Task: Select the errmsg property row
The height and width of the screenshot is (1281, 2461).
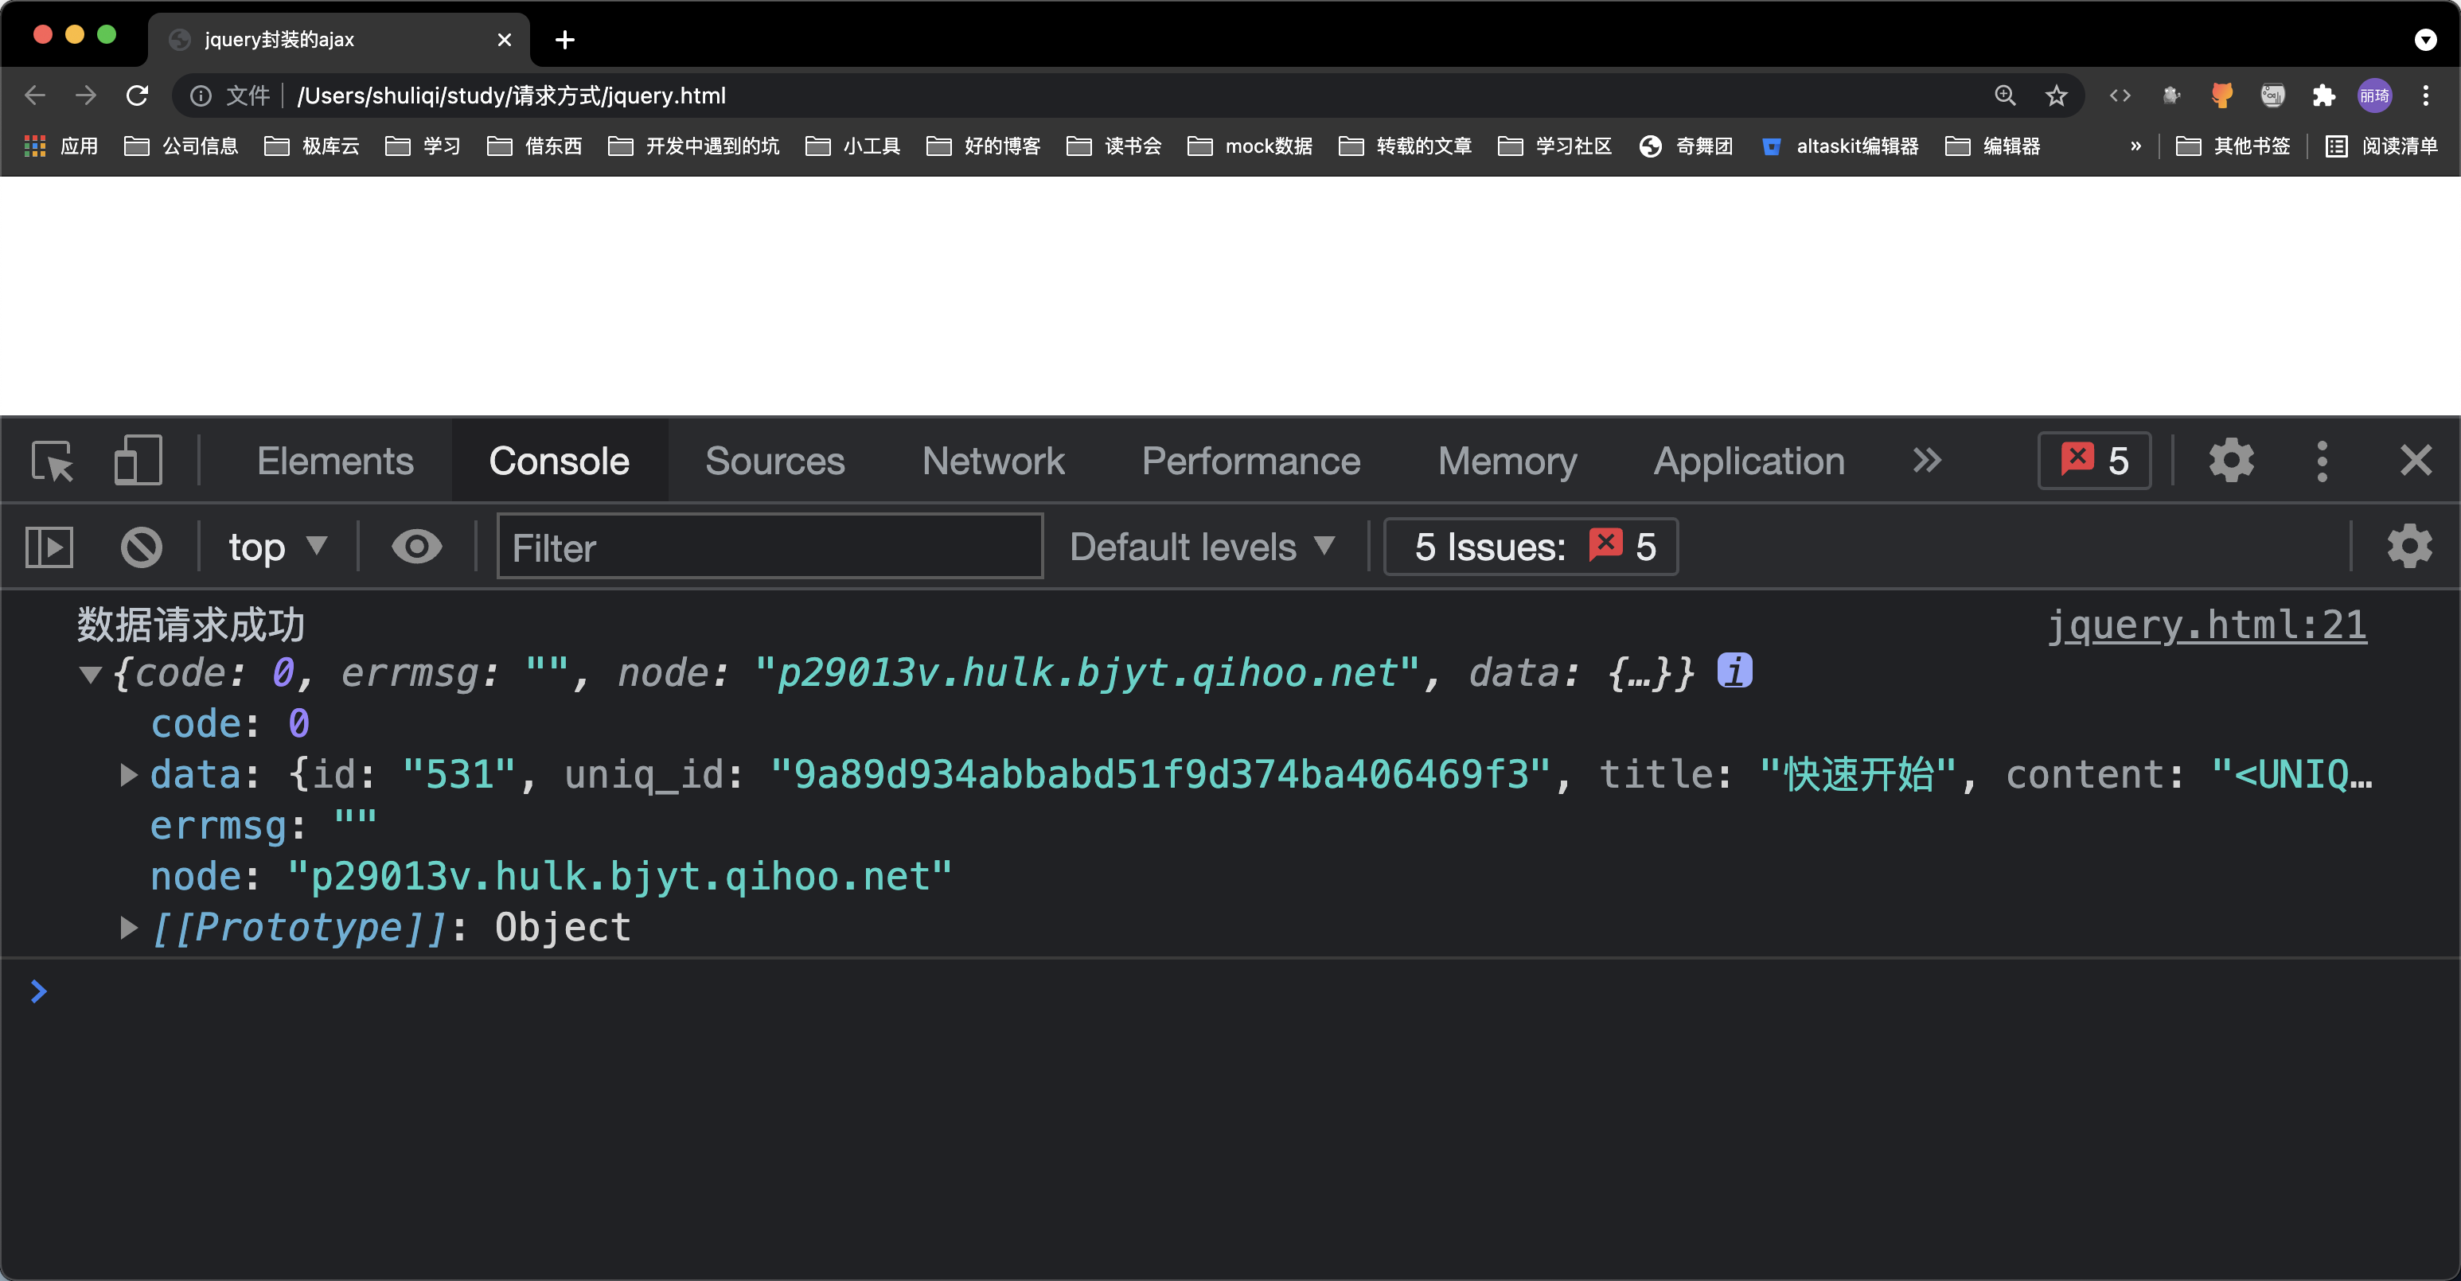Action: 263,825
